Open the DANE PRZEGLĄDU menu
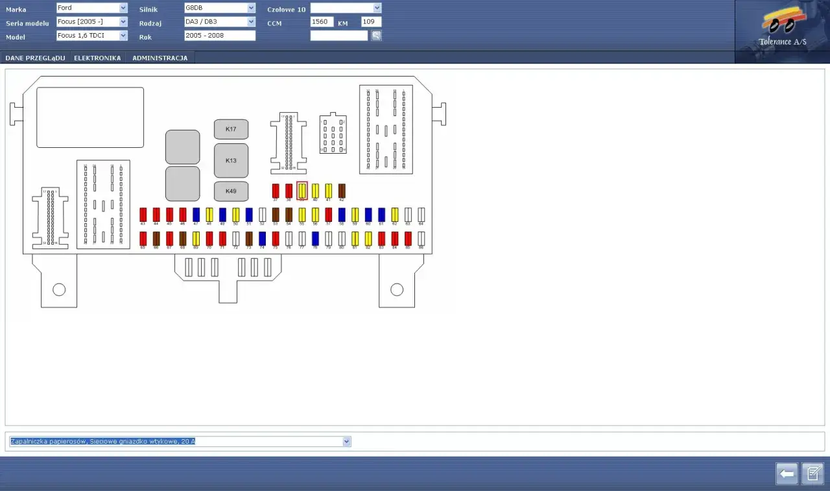 point(35,58)
